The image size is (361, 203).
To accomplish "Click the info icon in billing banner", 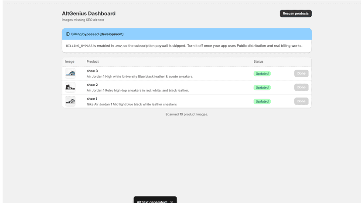I will pos(68,34).
